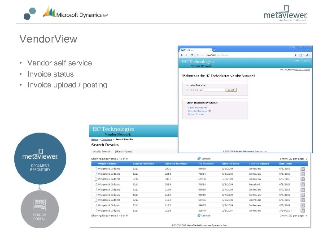Click Modify Search link
This screenshot has width=323, height=242.
pyautogui.click(x=102, y=151)
